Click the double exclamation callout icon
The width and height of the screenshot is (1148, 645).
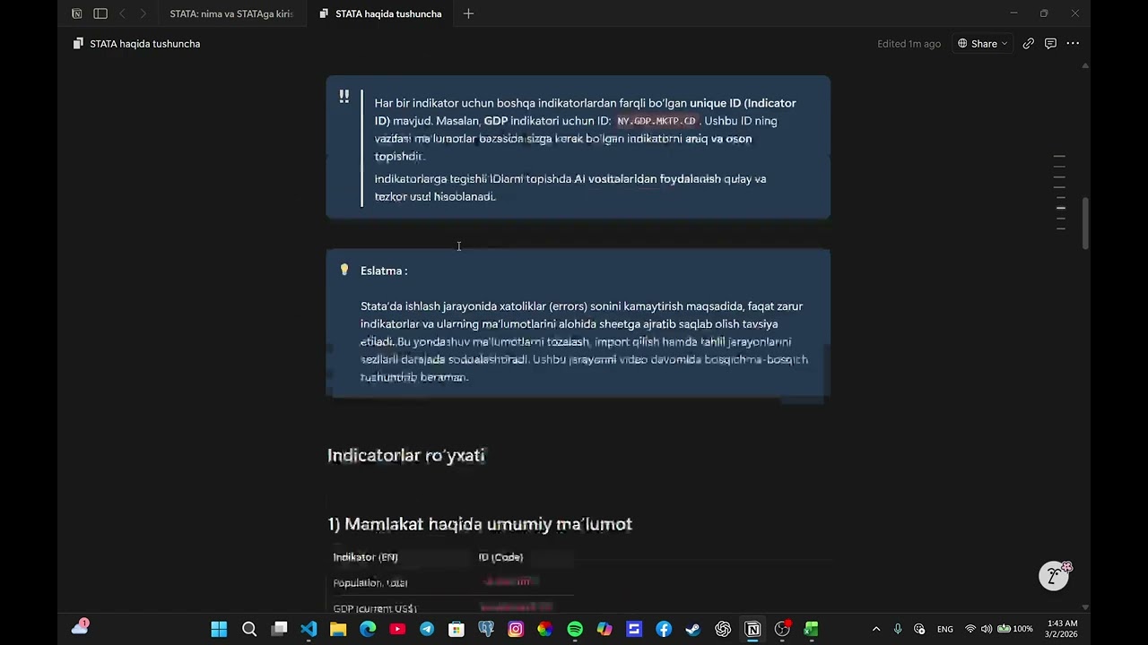pos(344,96)
